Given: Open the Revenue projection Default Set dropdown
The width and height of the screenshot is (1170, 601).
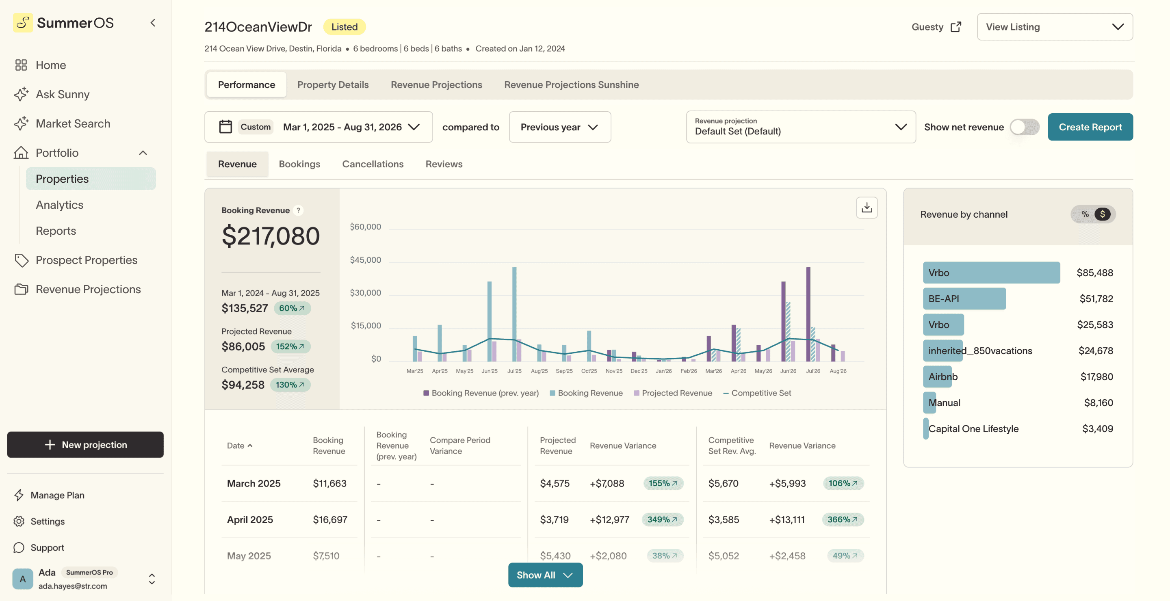Looking at the screenshot, I should pyautogui.click(x=800, y=127).
